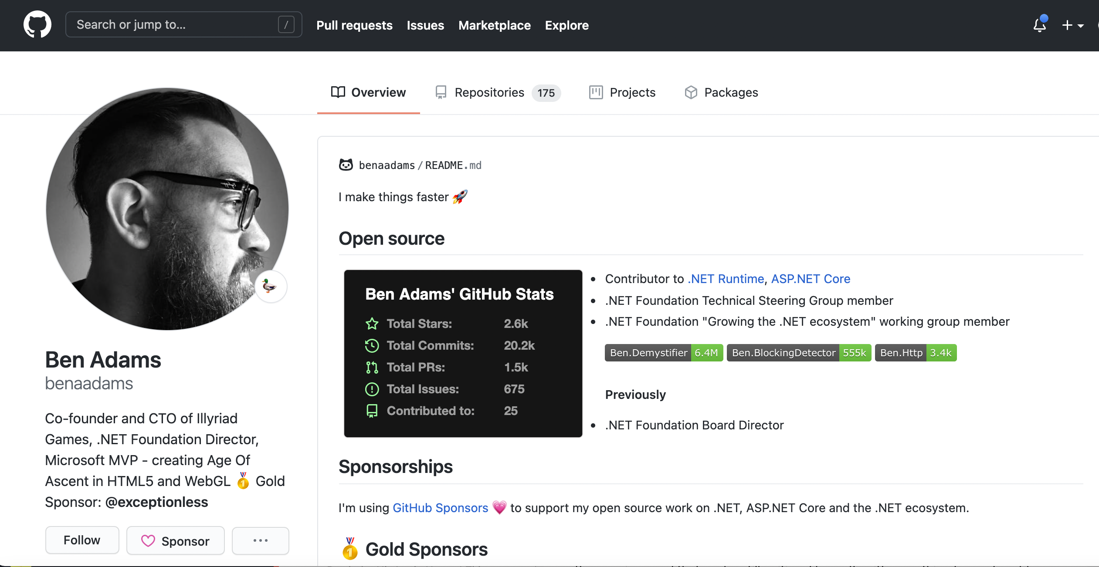Click the Repositories book icon
Image resolution: width=1099 pixels, height=567 pixels.
tap(441, 92)
